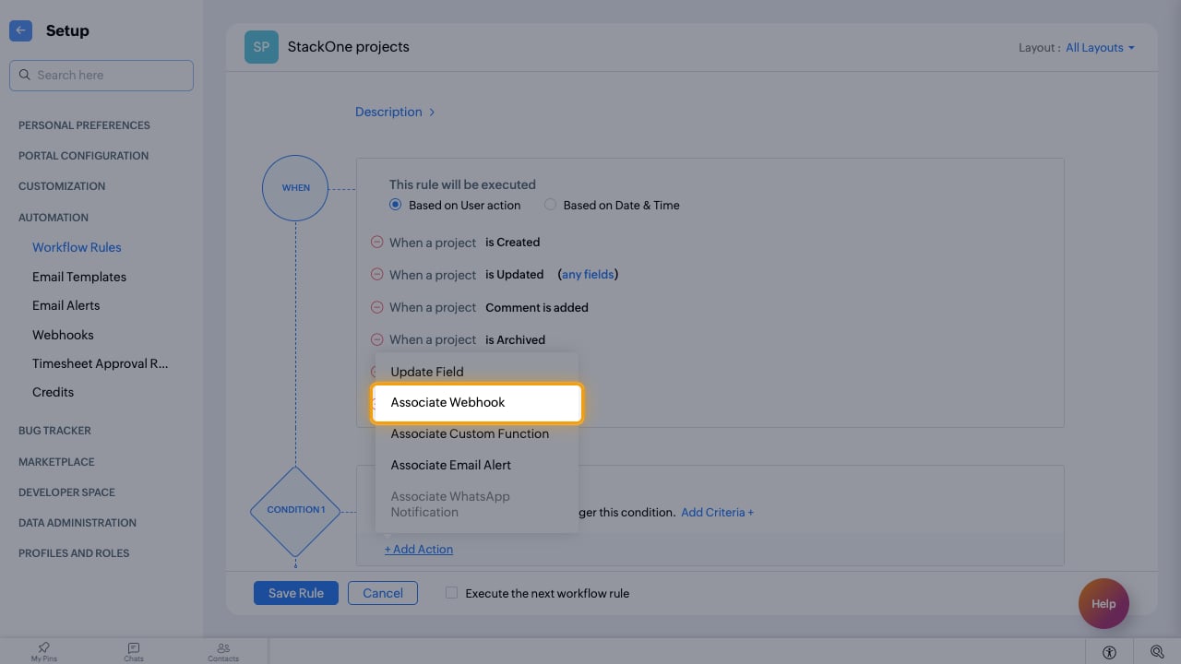Collapse the AUTOMATION section
The image size is (1181, 664).
pyautogui.click(x=54, y=217)
